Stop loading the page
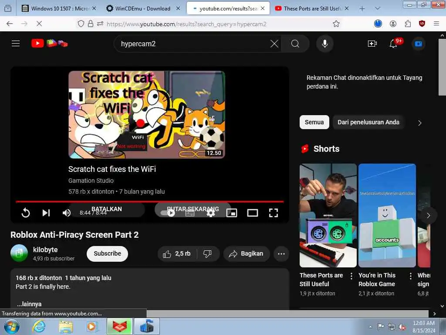 click(x=39, y=24)
